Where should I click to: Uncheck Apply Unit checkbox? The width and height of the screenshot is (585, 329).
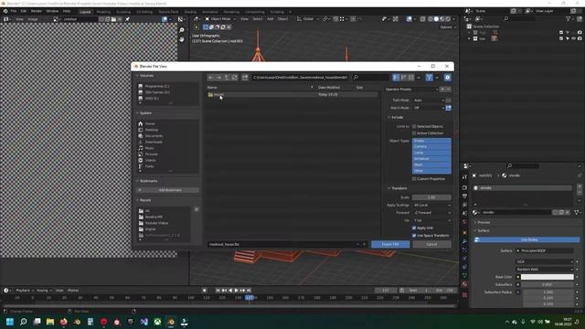pyautogui.click(x=414, y=228)
